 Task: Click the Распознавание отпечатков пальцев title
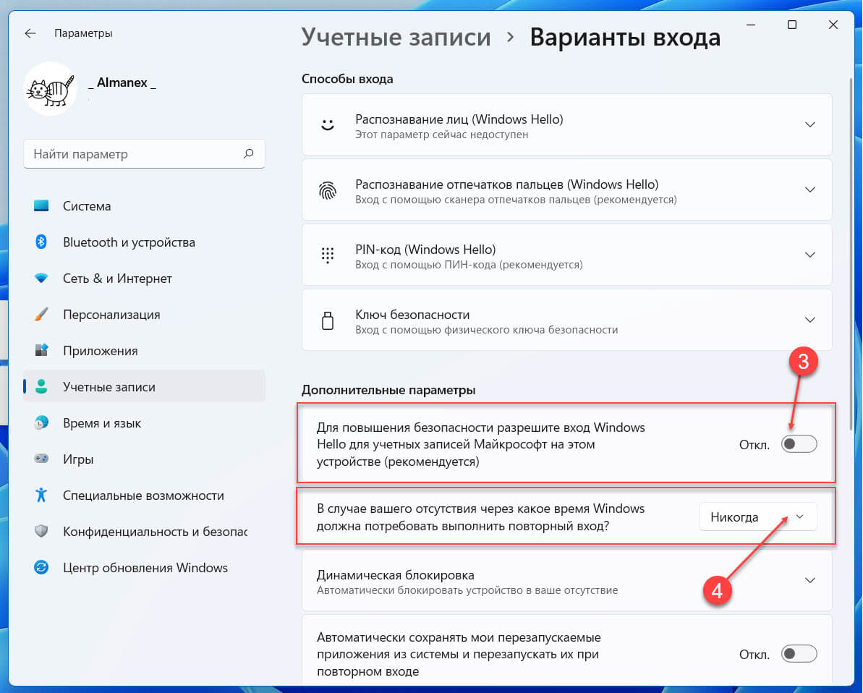(x=507, y=184)
